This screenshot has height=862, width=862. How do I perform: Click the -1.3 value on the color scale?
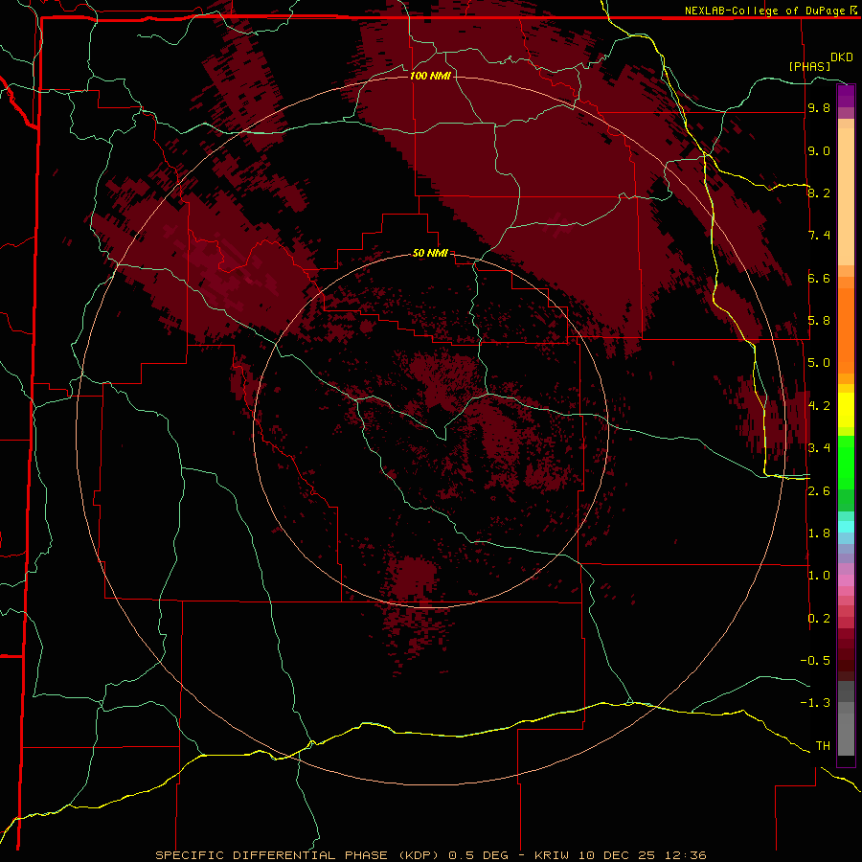coord(815,703)
